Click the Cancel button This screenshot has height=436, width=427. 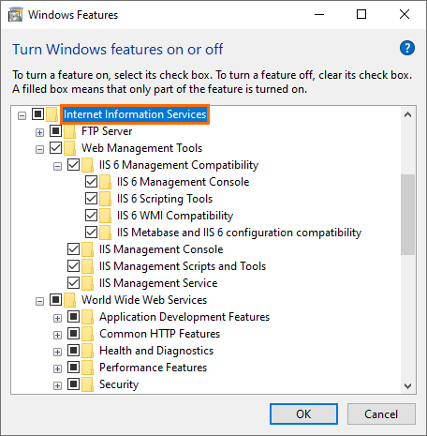[x=381, y=414]
